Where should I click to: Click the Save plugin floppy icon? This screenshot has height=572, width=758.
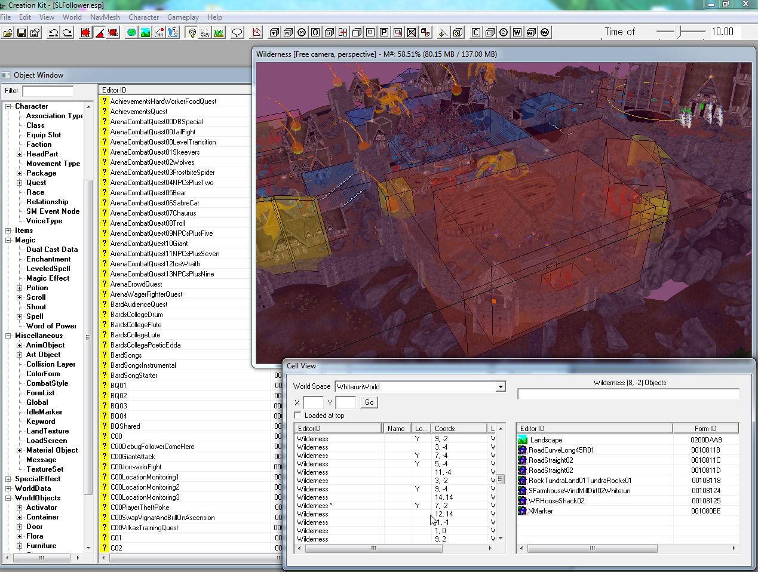coord(22,32)
